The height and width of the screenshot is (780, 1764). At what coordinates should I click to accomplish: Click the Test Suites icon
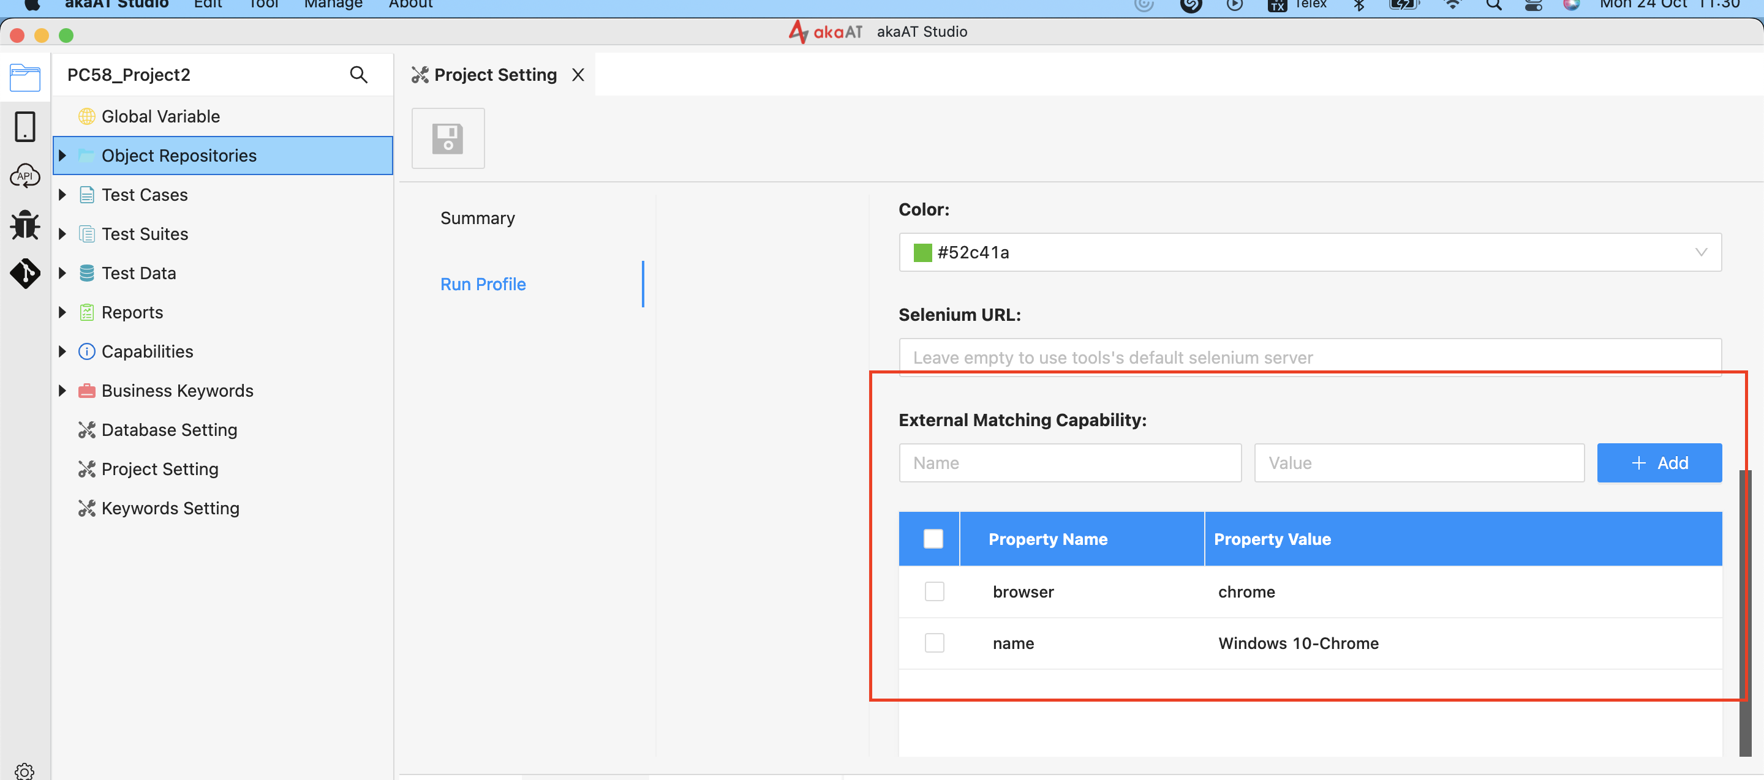(86, 234)
